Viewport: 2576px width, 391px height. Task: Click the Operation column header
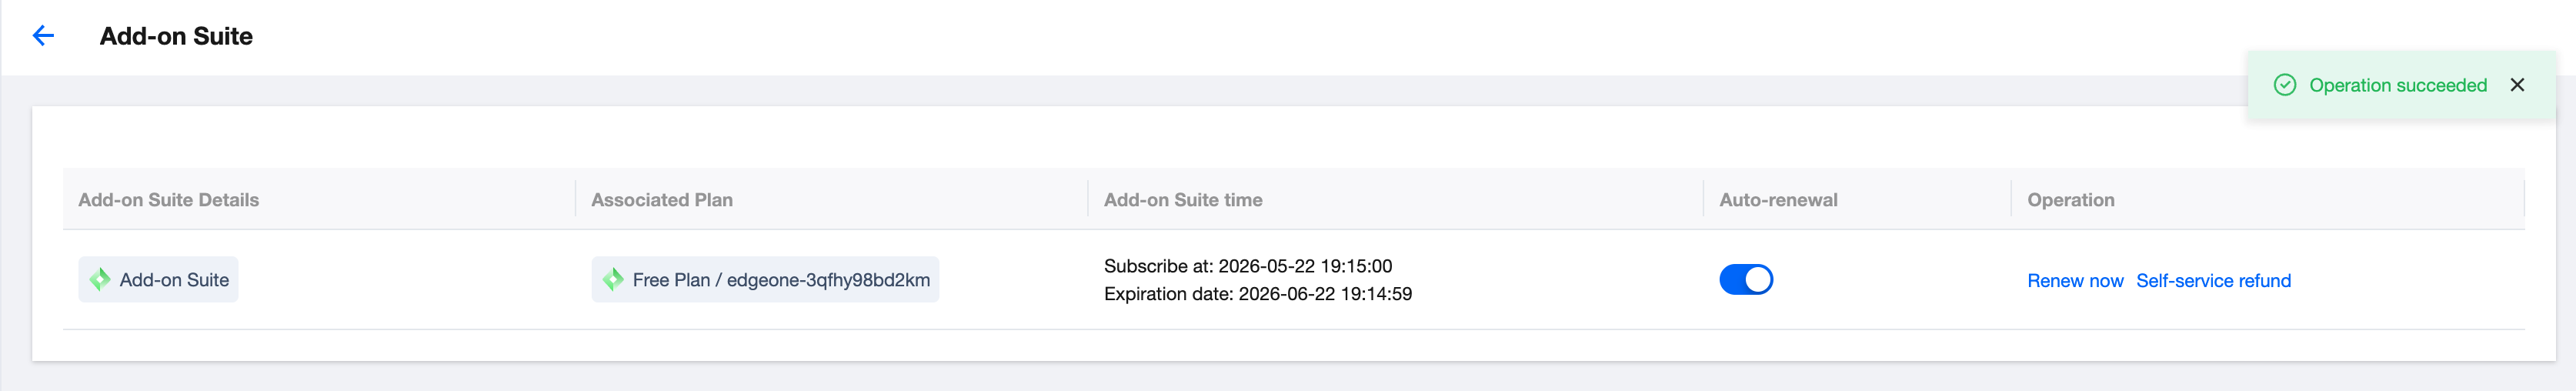click(x=2070, y=200)
